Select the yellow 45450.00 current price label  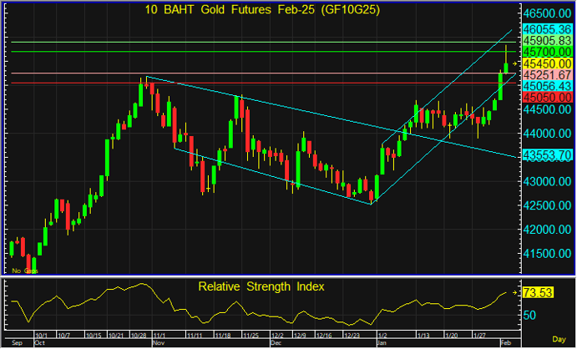coord(546,63)
